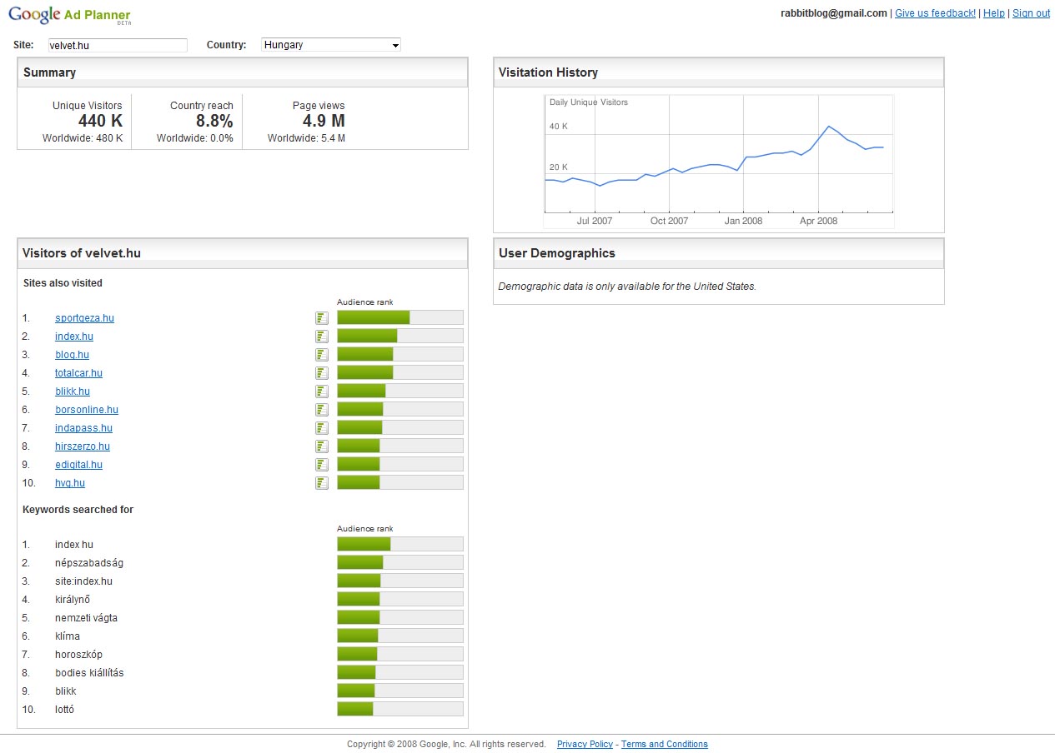Open the sportgeza.hu link
The width and height of the screenshot is (1055, 753).
coord(84,318)
